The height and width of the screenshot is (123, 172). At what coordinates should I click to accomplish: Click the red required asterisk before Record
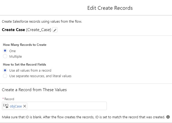pos(3,99)
